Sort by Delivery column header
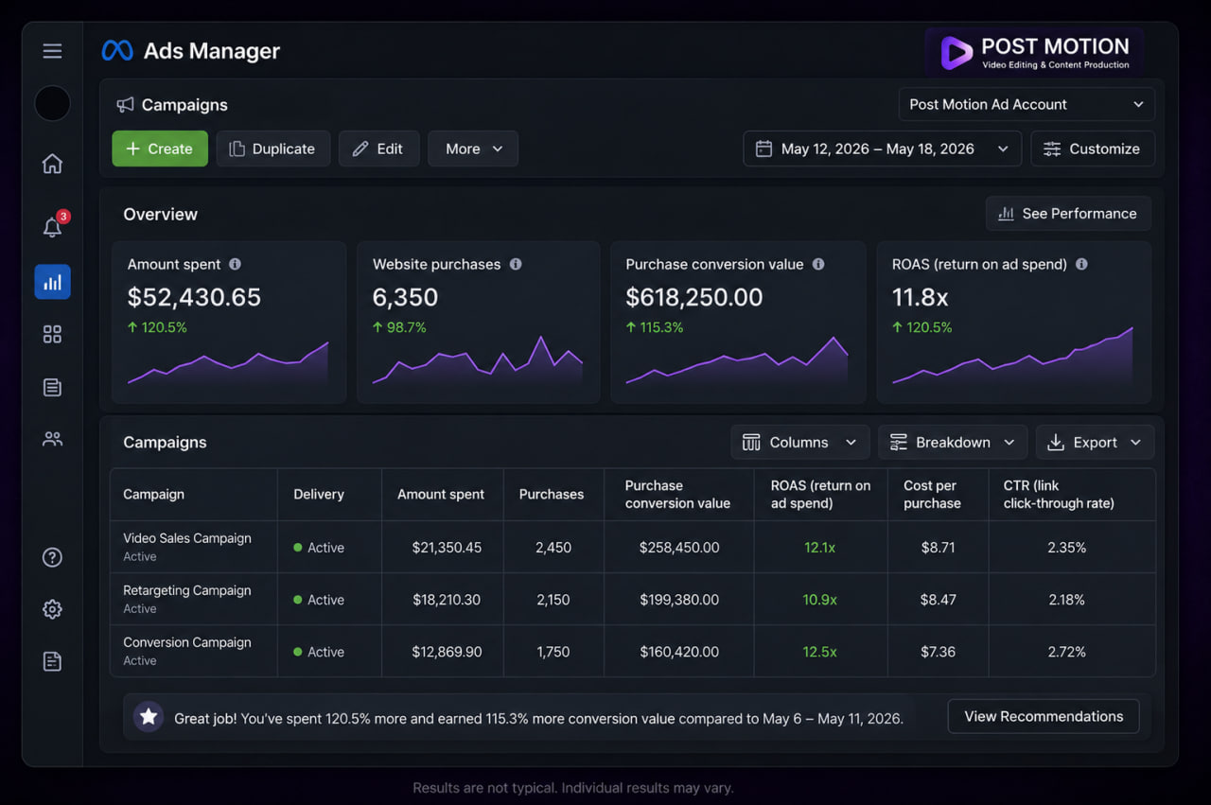Screen dimensions: 1211x805 pyautogui.click(x=319, y=494)
